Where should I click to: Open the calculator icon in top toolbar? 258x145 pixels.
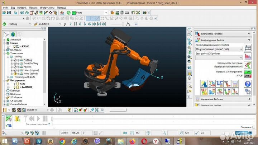[122, 13]
